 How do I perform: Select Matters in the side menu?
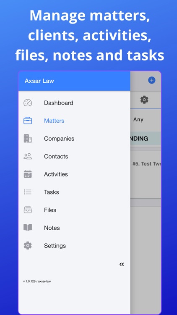coord(54,121)
